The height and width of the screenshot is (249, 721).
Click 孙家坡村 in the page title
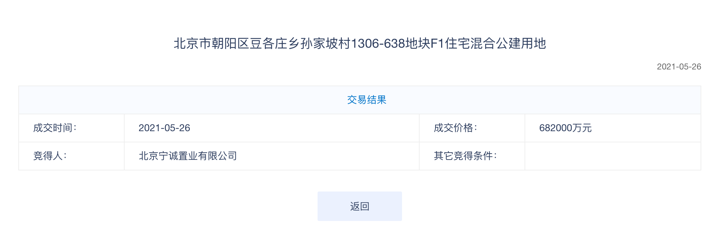[x=326, y=43]
